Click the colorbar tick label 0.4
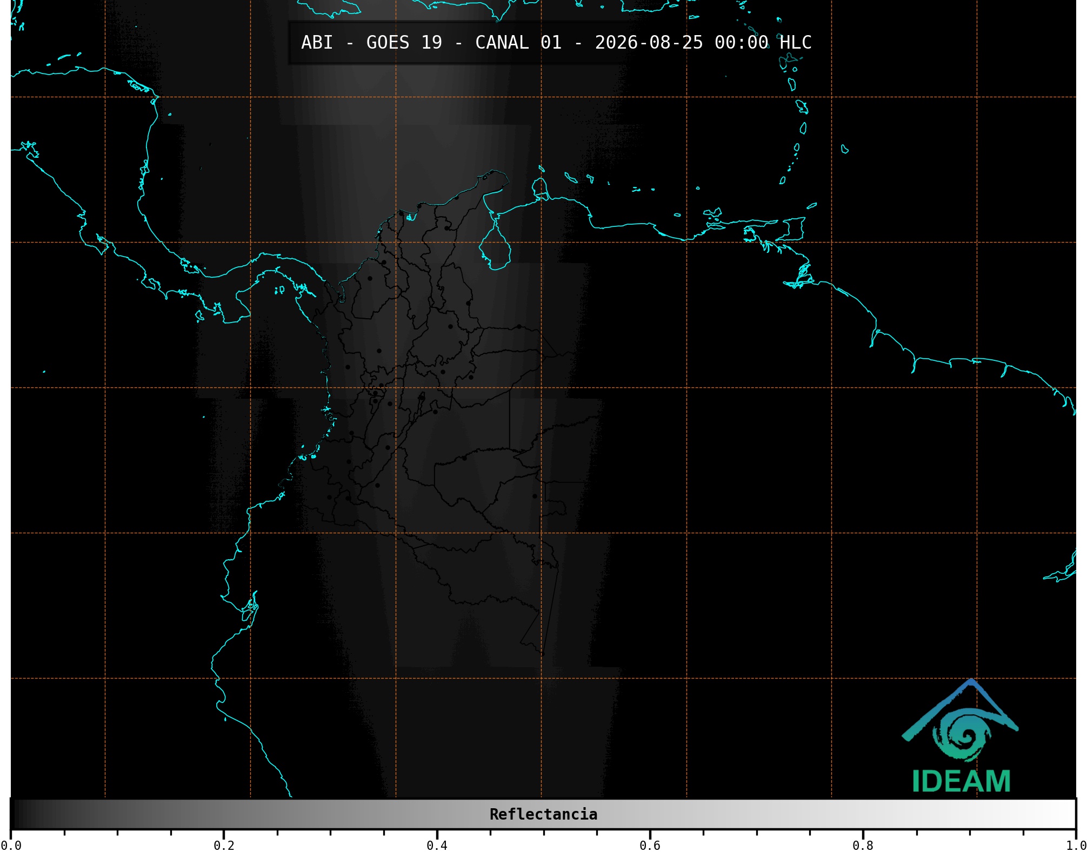The image size is (1087, 852). [x=437, y=846]
